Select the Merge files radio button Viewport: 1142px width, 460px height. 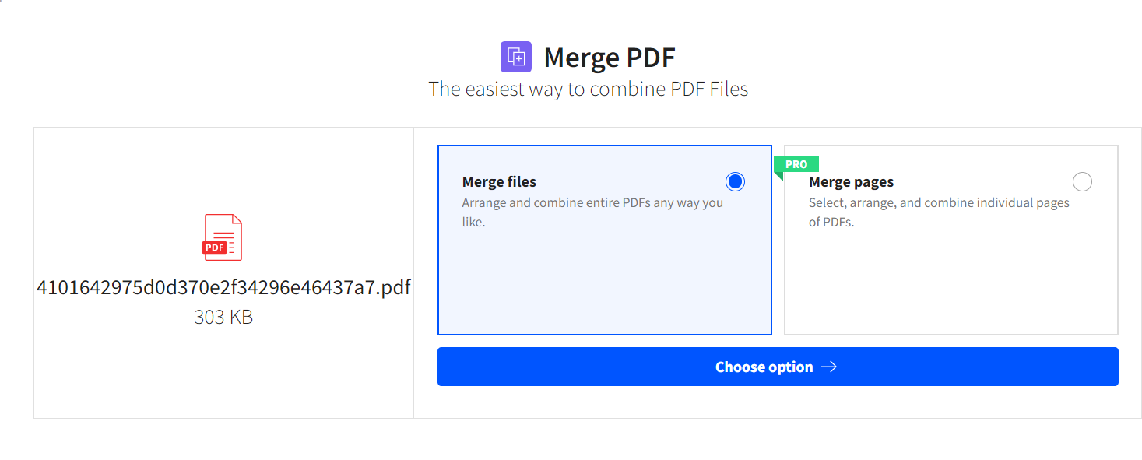[734, 181]
